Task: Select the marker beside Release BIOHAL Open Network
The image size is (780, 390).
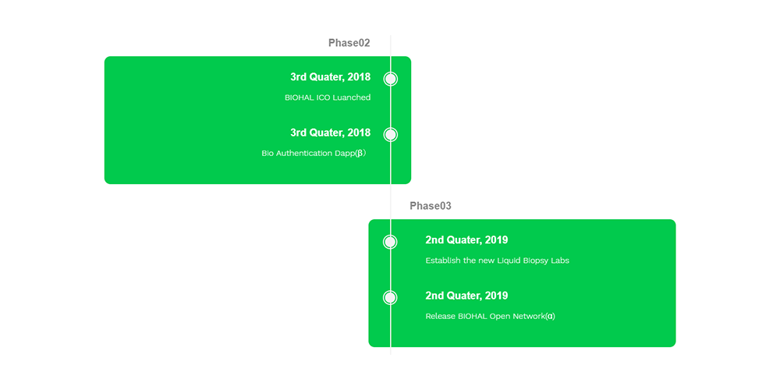Action: (x=390, y=297)
